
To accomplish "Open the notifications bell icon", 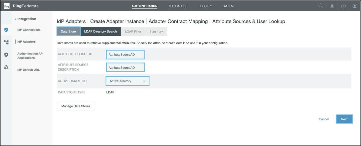I will coord(332,6).
